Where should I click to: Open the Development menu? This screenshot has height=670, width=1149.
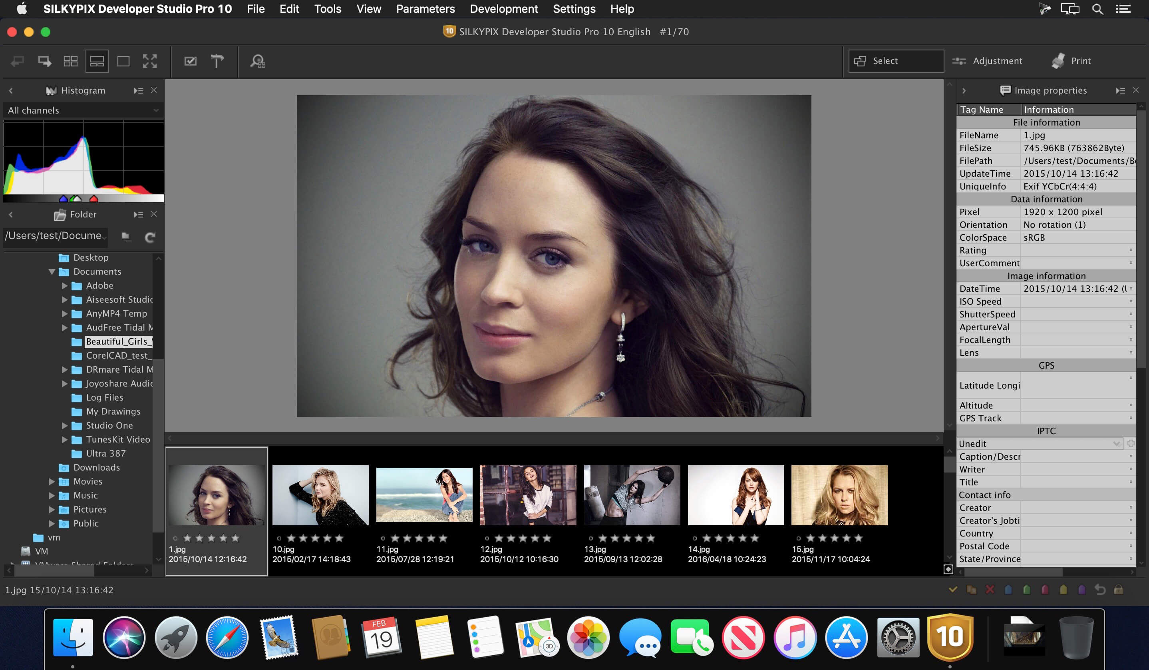tap(503, 9)
